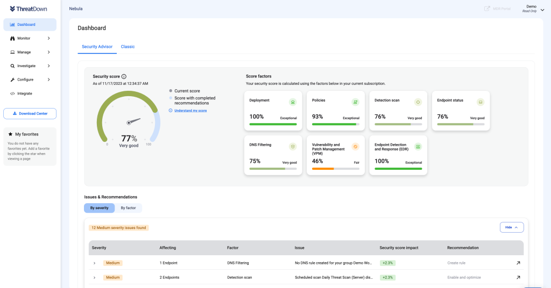The height and width of the screenshot is (288, 551).
Task: Select the Classic tab
Action: point(128,47)
